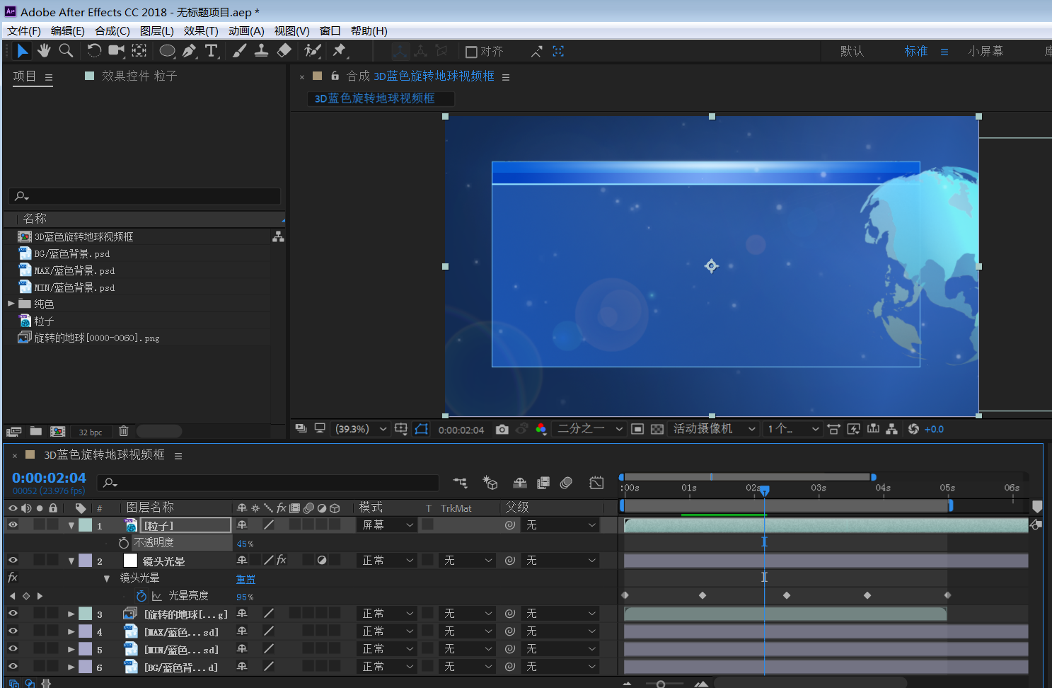Hide the BG/蓝色背 layer eye toggle
1052x688 pixels.
pyautogui.click(x=13, y=666)
